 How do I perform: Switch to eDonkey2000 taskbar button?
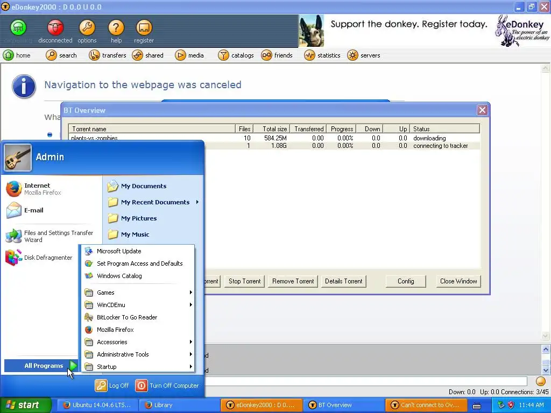(x=262, y=405)
